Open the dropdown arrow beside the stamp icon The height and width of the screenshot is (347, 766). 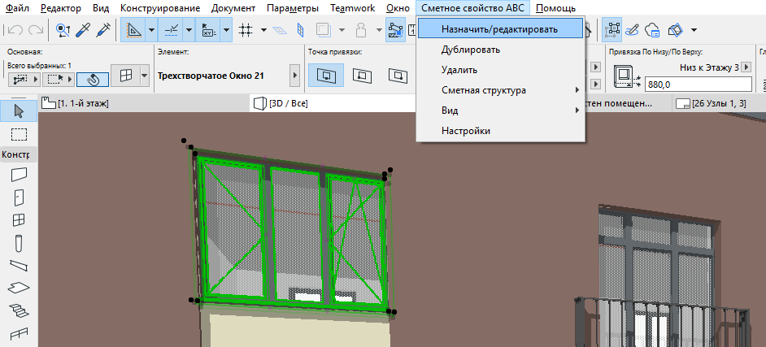[380, 30]
